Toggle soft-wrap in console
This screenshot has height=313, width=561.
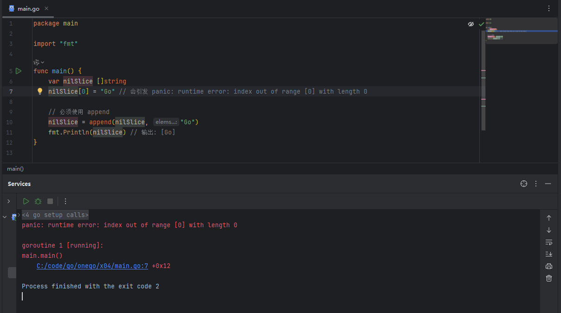(549, 242)
